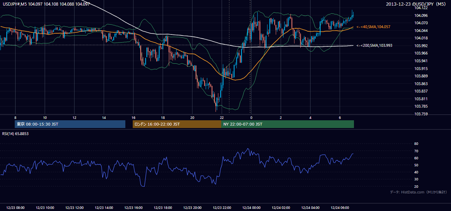The image size is (451, 211).
Task: Click price axis value 104.044
Action: [x=421, y=31]
